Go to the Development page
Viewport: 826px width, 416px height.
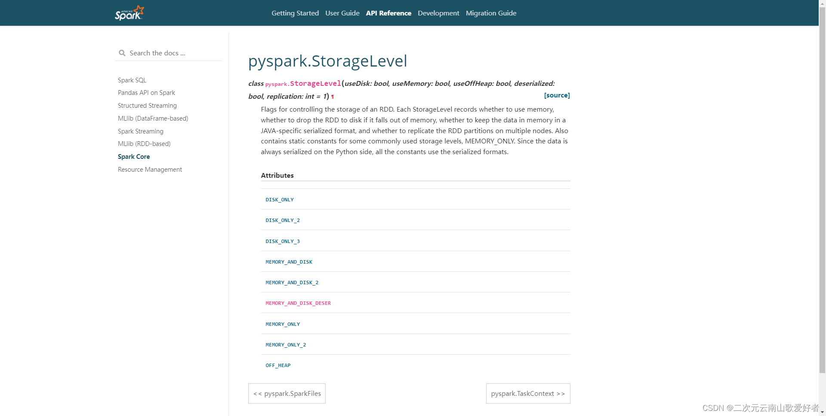(438, 13)
